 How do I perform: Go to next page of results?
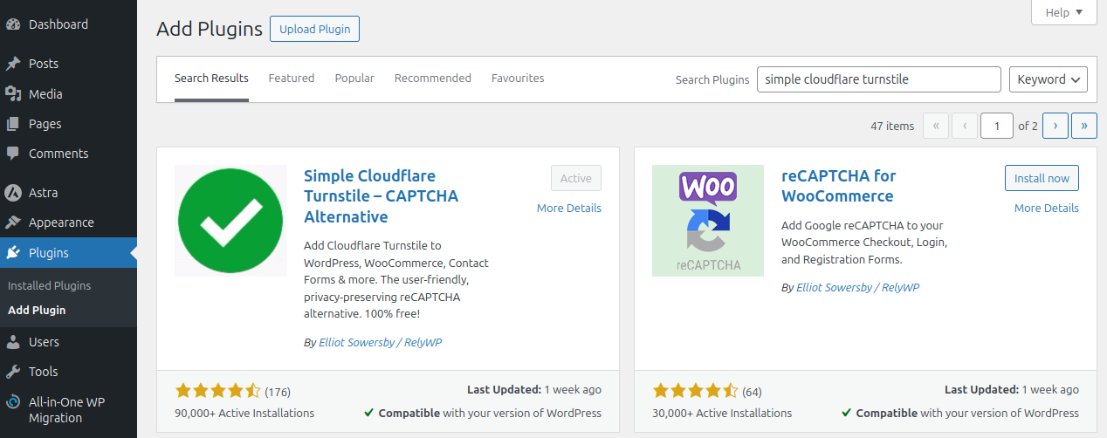point(1055,126)
